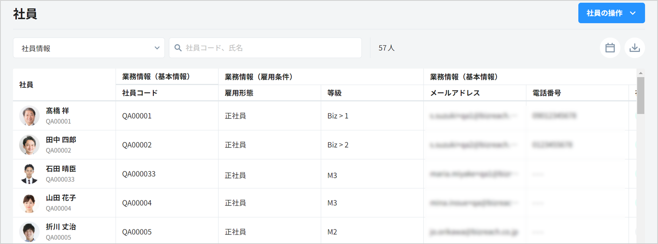The image size is (658, 244).
Task: Click the scrollbar up arrow
Action: pos(640,73)
